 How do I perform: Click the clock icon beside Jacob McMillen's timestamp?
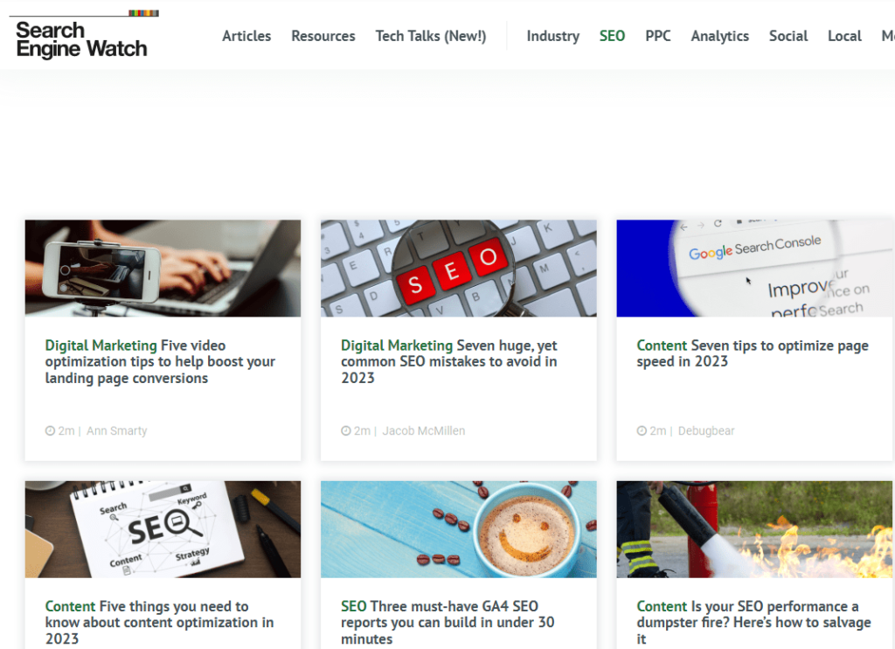(345, 430)
